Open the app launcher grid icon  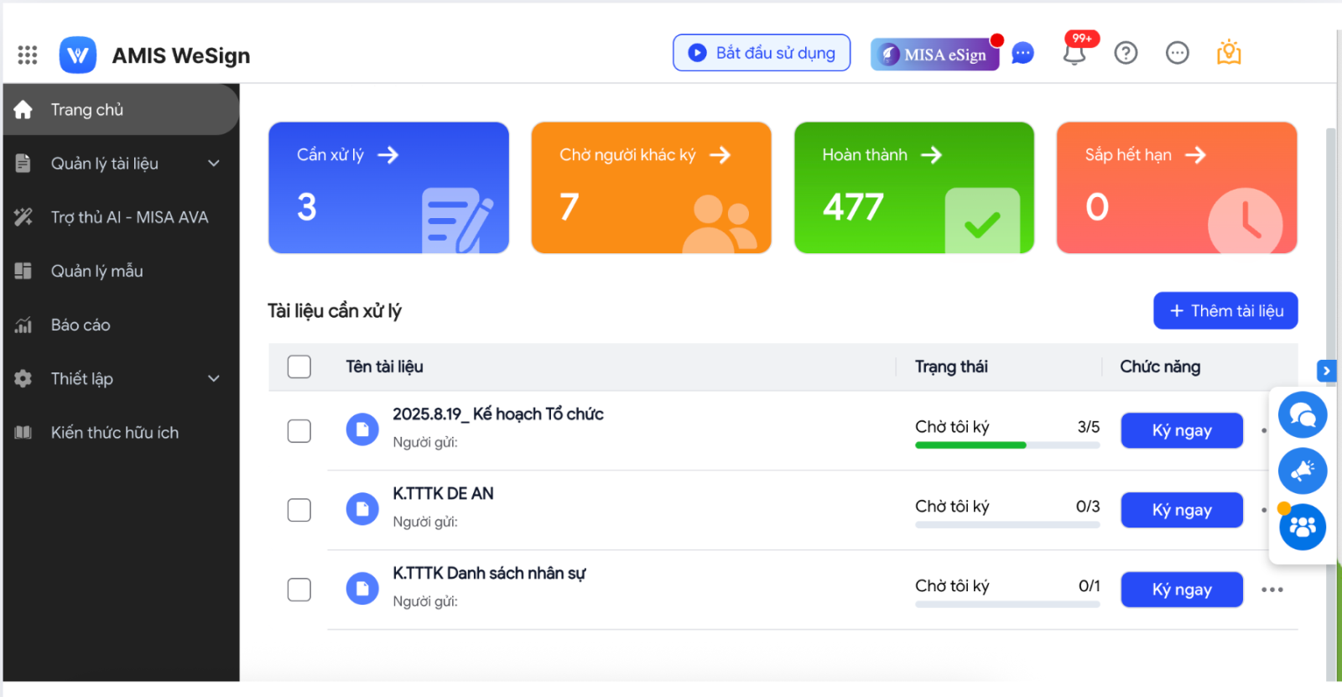coord(28,55)
